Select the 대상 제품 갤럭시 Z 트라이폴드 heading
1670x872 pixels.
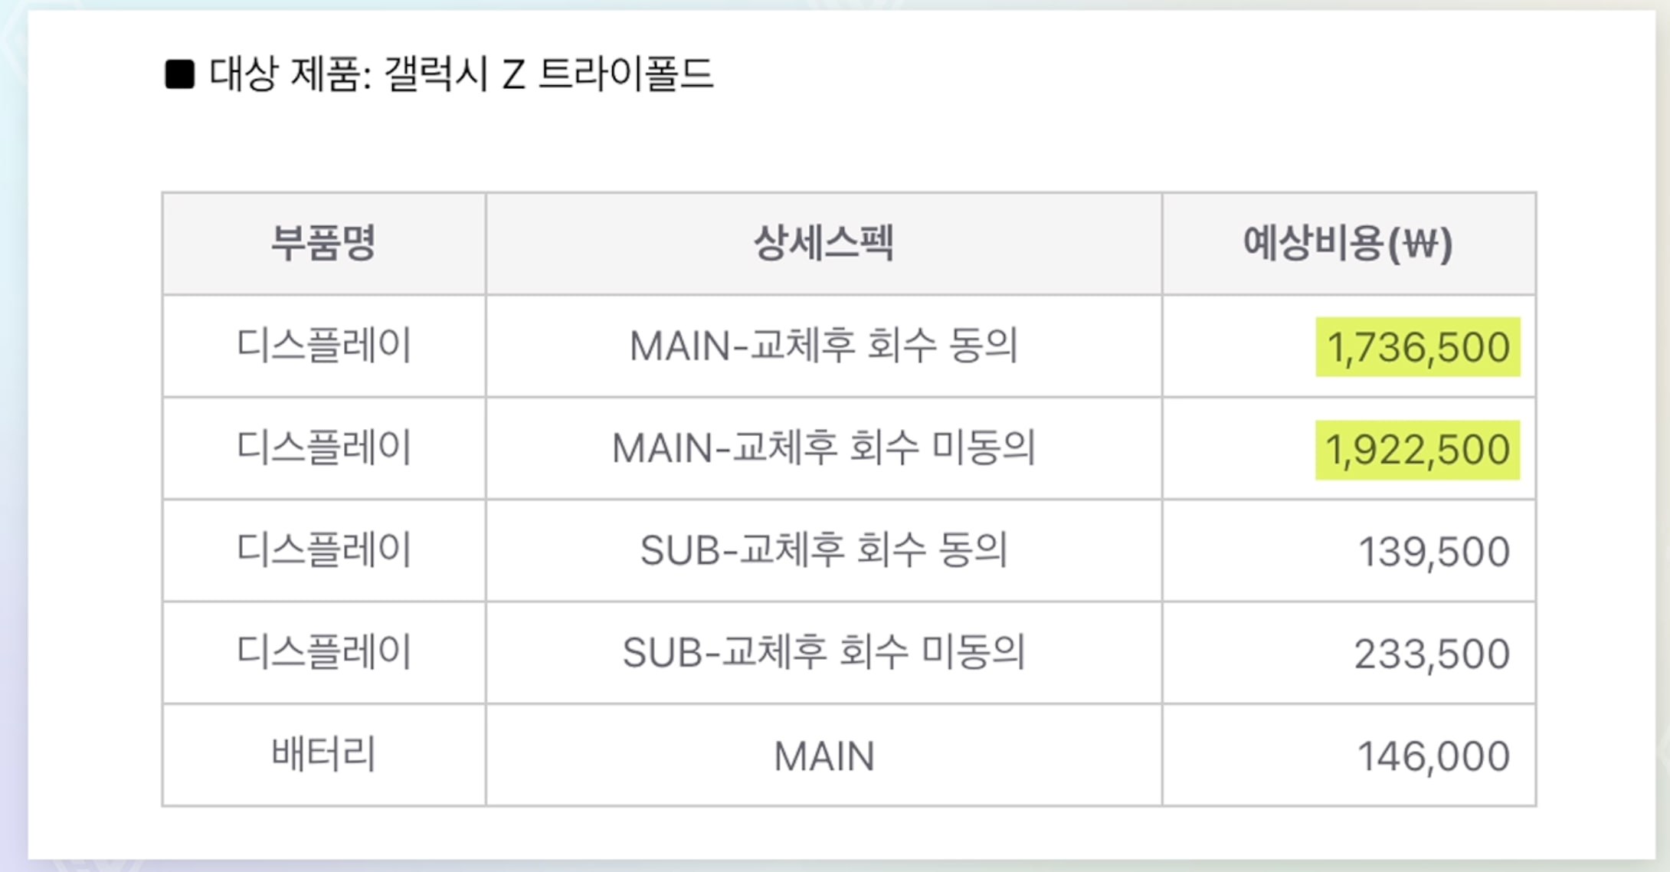tap(461, 74)
